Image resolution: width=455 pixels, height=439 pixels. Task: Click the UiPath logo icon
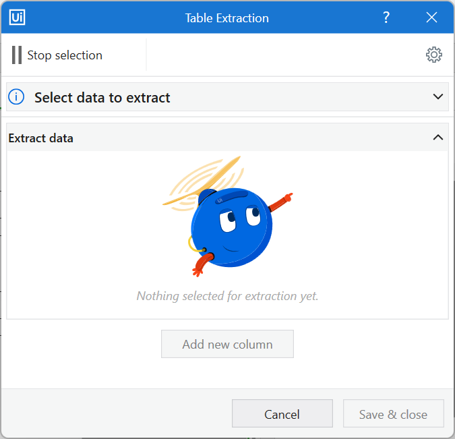coord(18,18)
